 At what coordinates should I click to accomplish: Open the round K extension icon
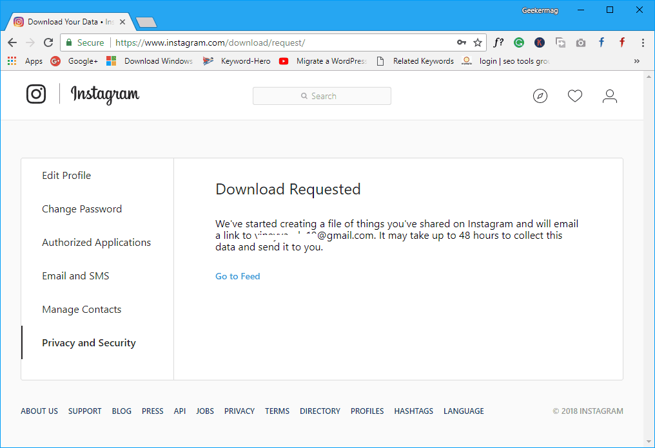click(x=540, y=42)
